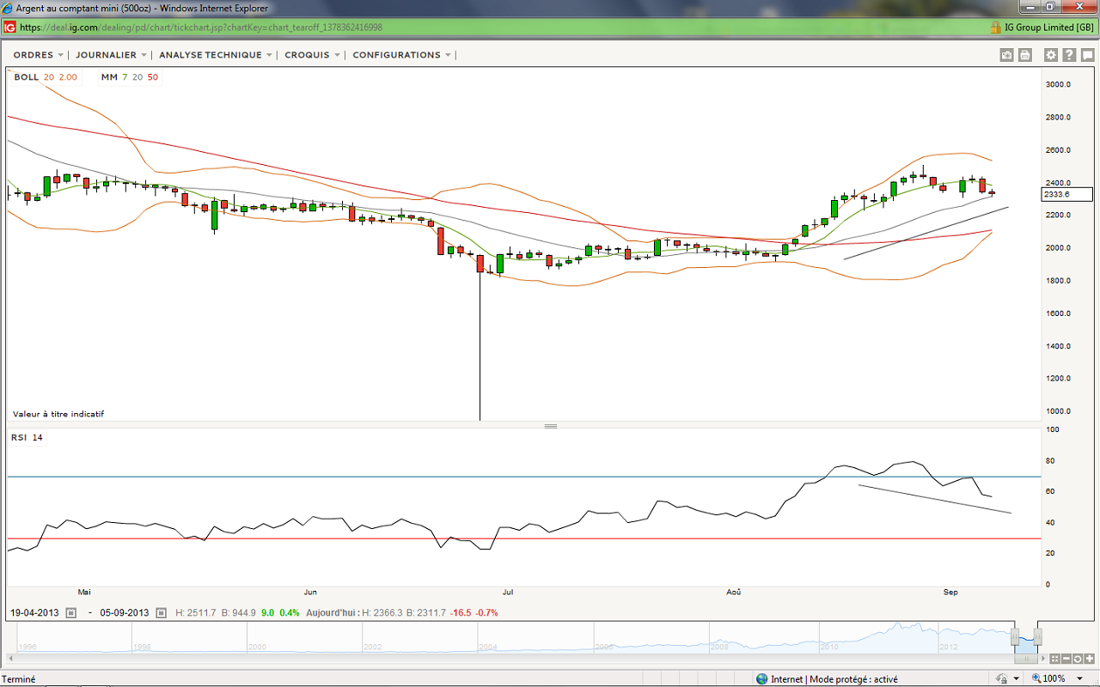Click the camera snapshot icon
This screenshot has width=1100, height=687.
(x=1006, y=55)
